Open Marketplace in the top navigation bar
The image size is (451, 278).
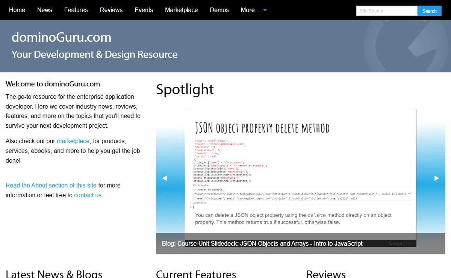[x=181, y=10]
